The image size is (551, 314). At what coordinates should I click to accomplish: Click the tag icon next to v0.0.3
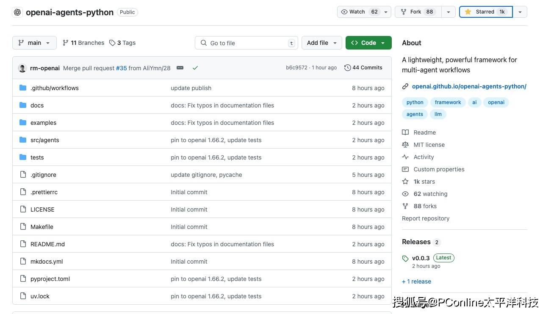click(x=405, y=258)
